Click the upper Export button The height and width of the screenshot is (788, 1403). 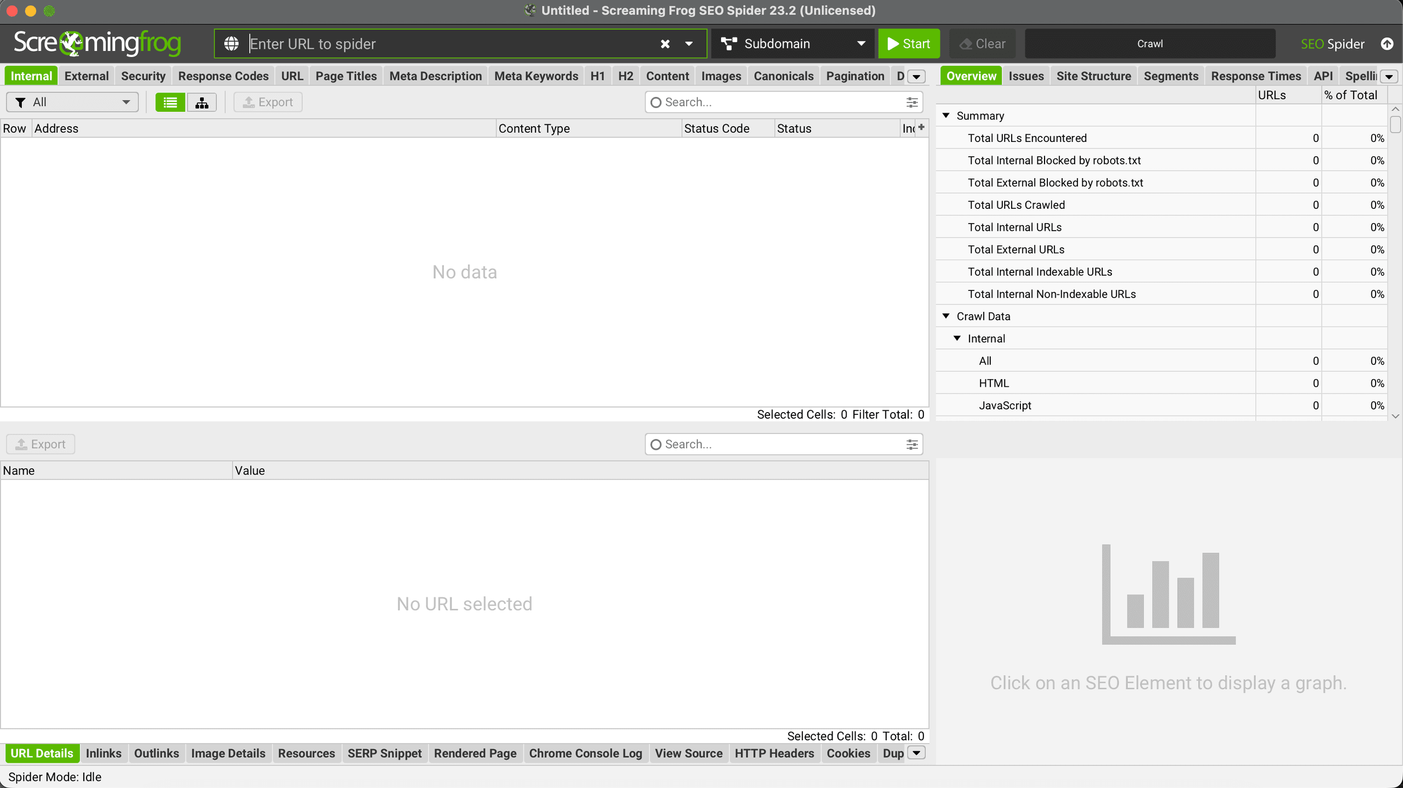coord(268,102)
